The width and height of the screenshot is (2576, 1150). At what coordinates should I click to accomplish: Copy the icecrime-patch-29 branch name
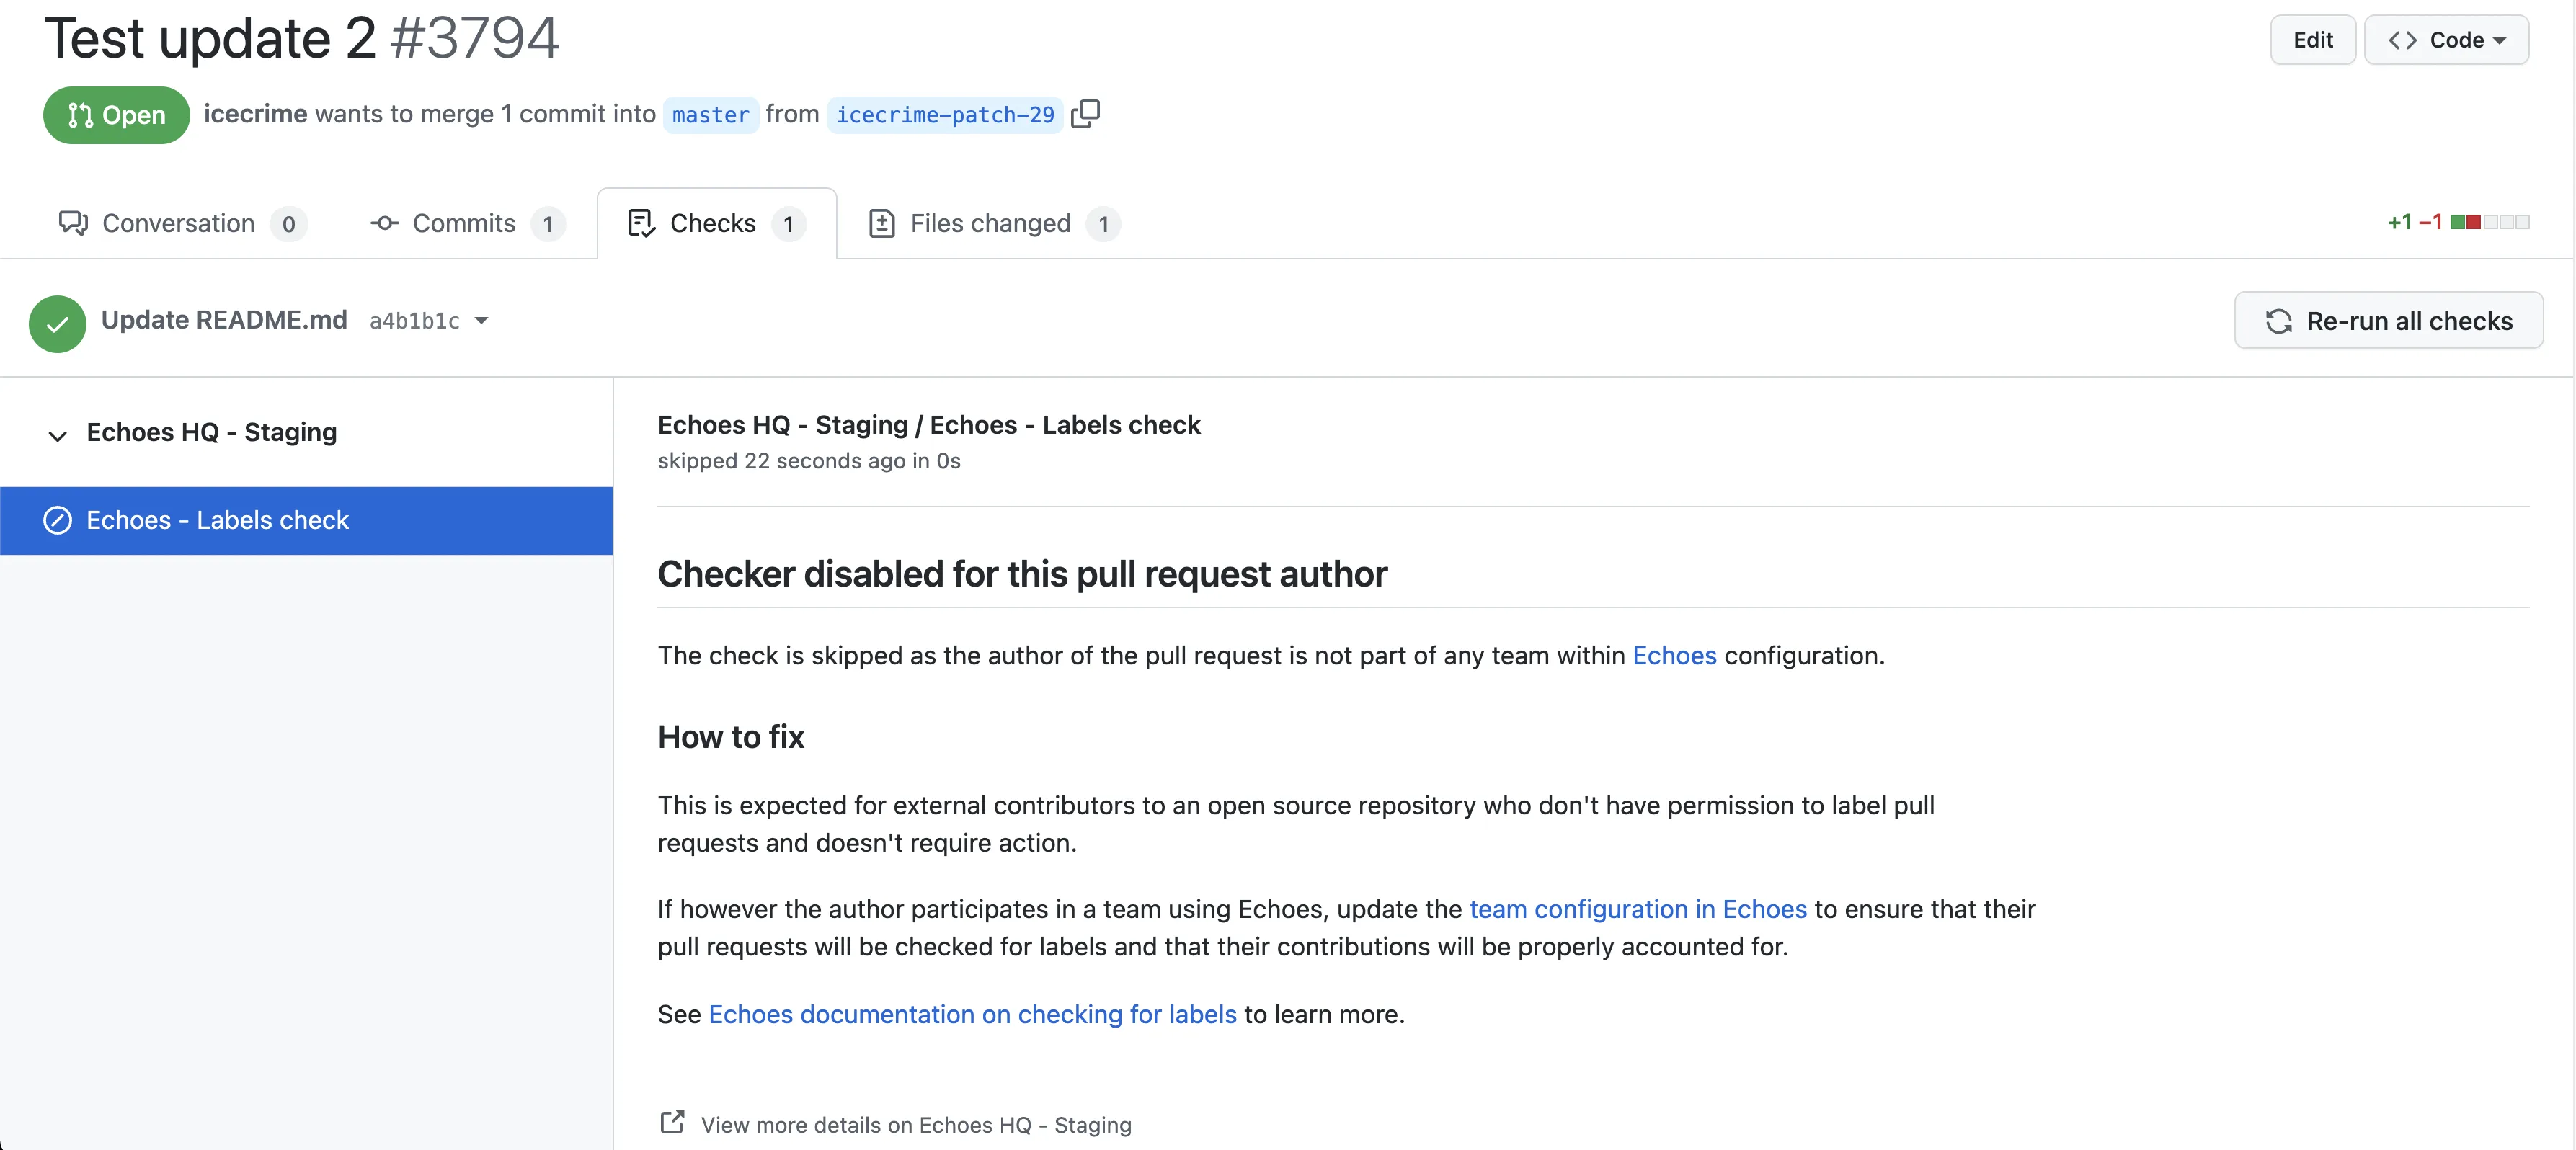(x=1085, y=114)
